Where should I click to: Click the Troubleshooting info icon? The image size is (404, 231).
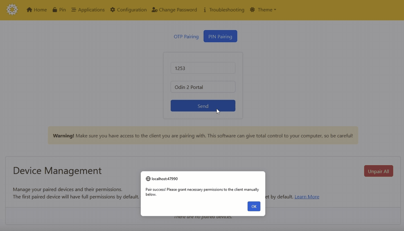coord(205,10)
